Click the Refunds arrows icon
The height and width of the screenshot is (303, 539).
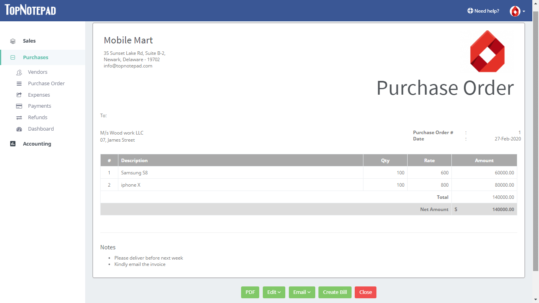tap(19, 118)
